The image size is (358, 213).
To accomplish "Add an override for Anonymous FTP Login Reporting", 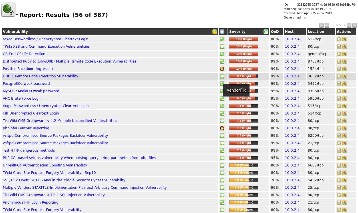I will point(345,202).
